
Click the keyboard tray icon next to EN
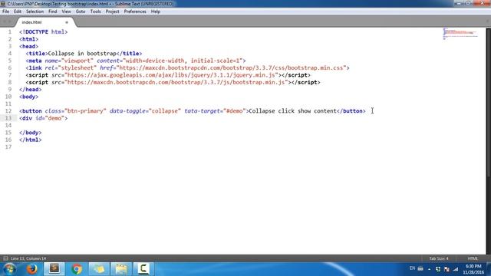click(x=420, y=269)
